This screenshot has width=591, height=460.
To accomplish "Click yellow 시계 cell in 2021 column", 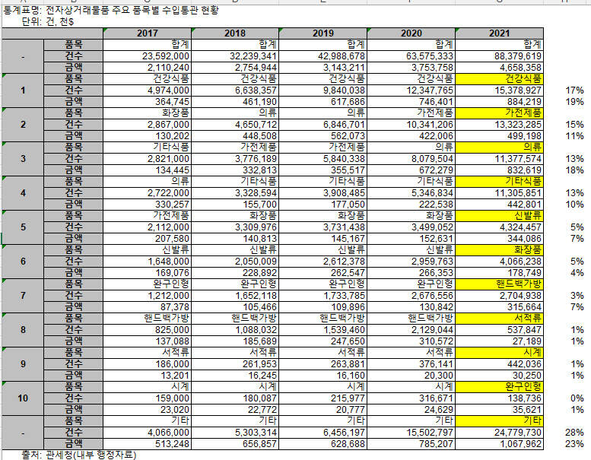I will point(500,352).
